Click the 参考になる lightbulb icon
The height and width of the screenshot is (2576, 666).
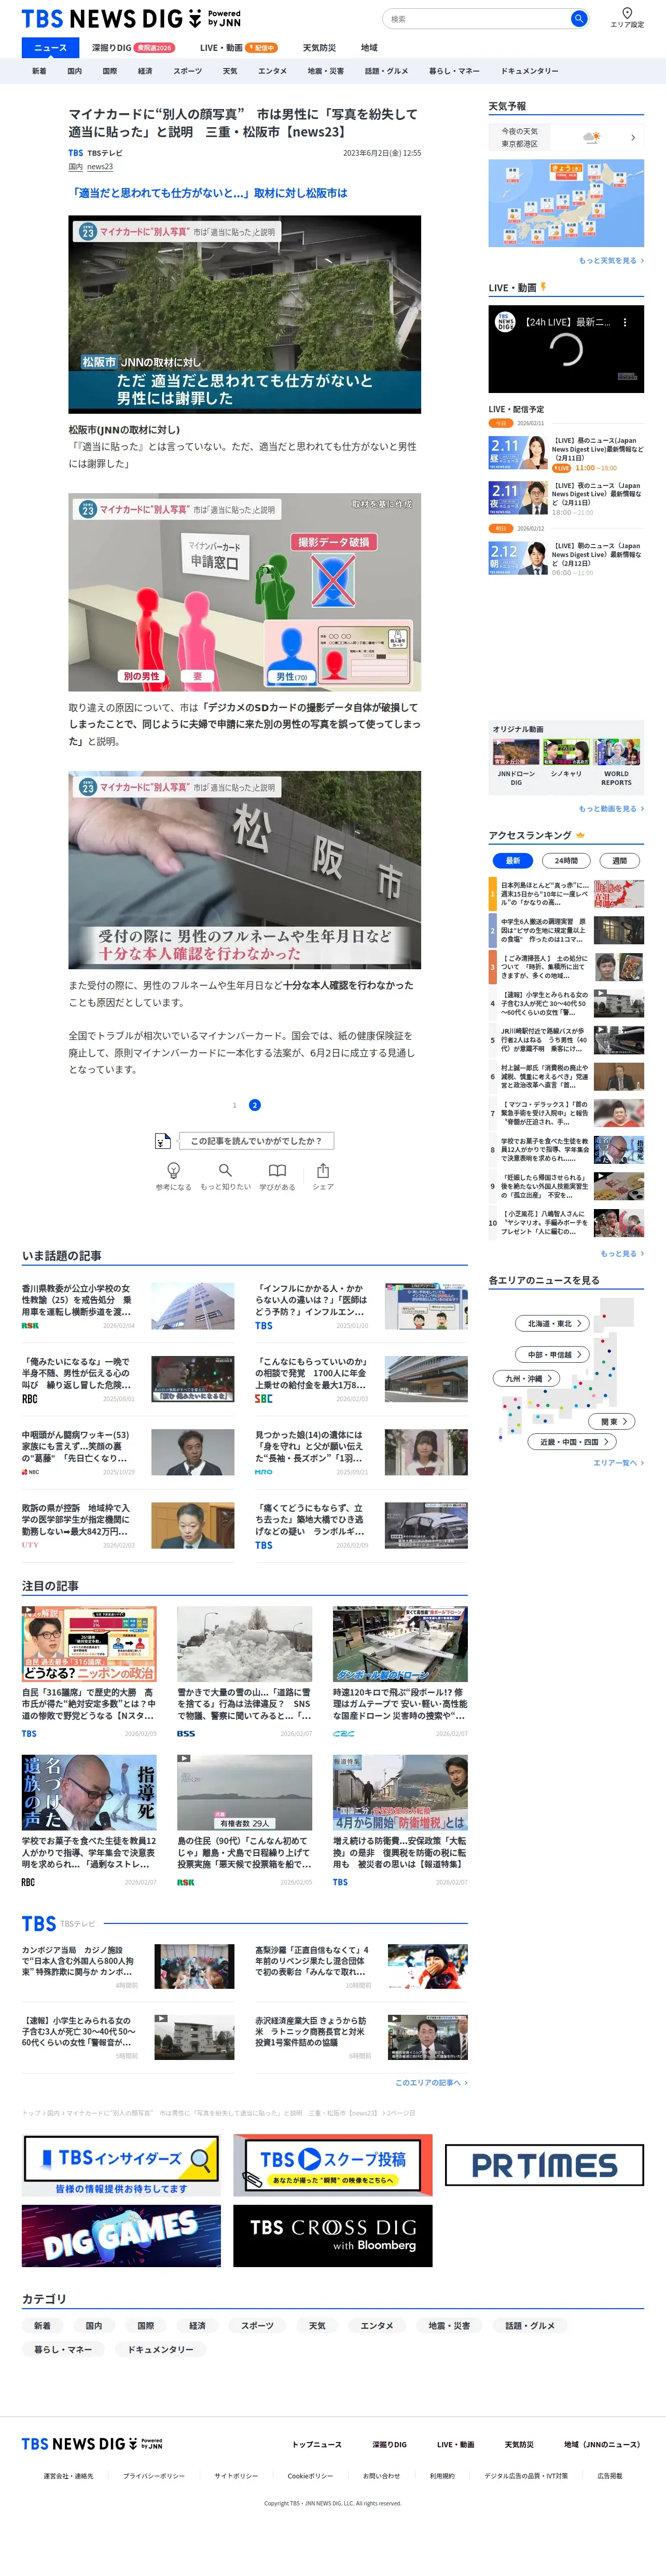(173, 1170)
